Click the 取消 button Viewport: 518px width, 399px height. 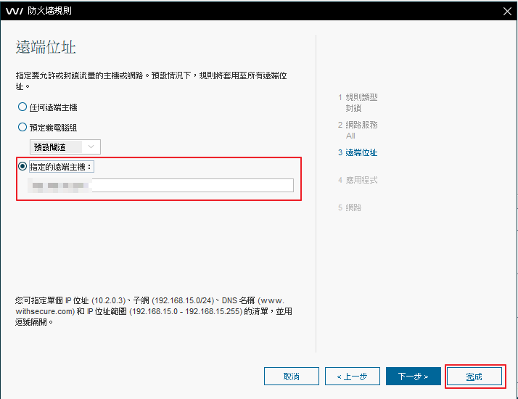point(292,377)
